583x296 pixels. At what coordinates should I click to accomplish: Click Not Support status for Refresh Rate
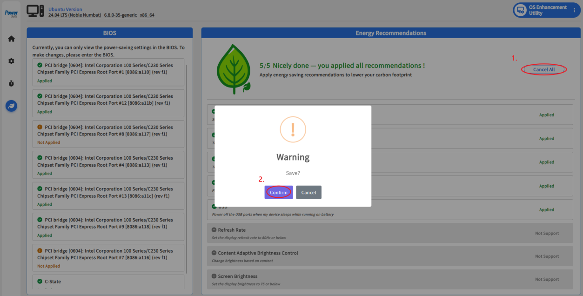[547, 233]
